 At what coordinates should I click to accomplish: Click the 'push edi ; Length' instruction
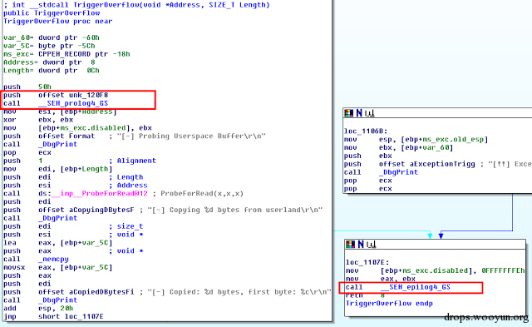(73, 177)
